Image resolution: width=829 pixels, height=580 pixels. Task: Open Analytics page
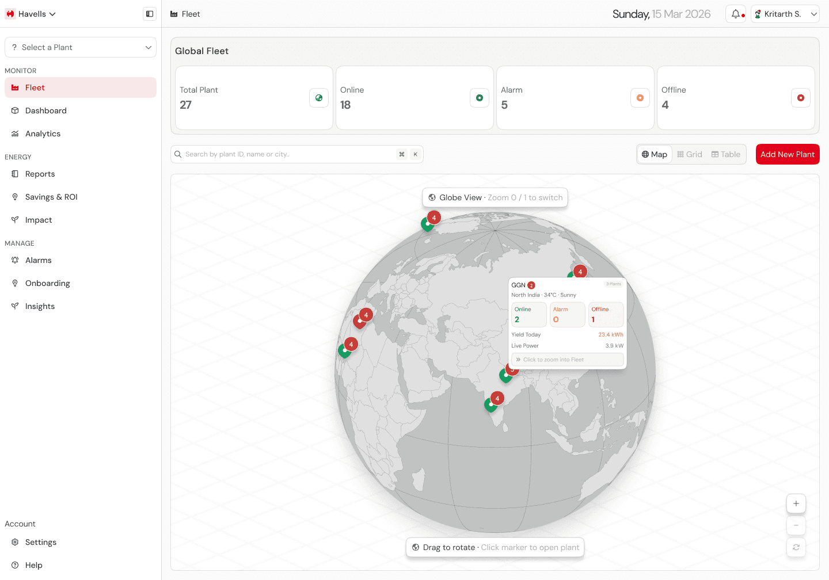[x=81, y=133]
